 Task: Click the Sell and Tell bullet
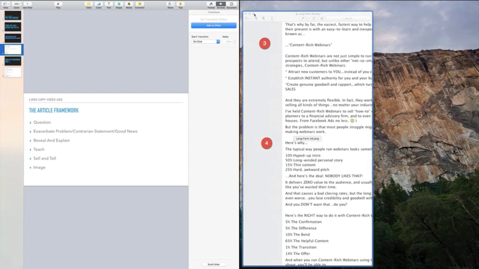point(45,158)
